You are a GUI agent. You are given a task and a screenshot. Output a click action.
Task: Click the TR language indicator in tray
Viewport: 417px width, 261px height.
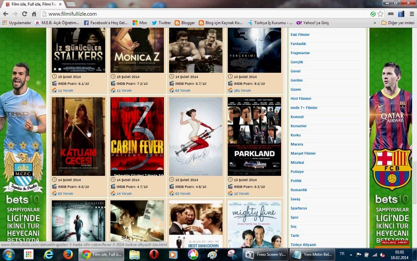[342, 254]
